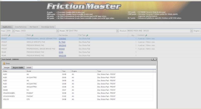Open the Model dropdown showing A8 QUATTRO
Viewport: 201px width, 109px height.
[x=118, y=31]
